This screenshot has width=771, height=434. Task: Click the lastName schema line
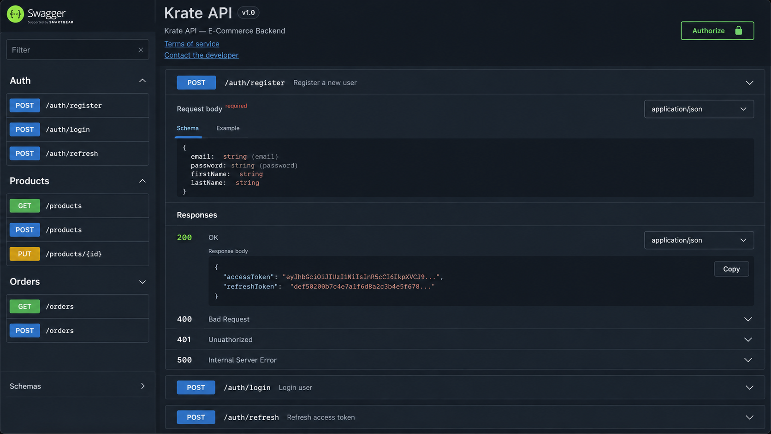(x=225, y=183)
